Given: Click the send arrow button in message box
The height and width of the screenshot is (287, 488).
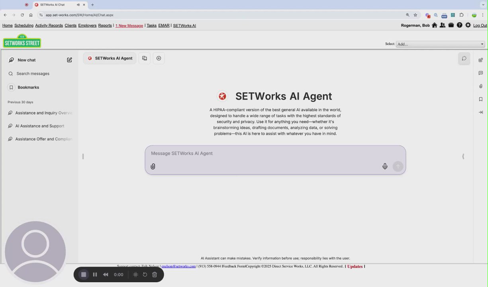Looking at the screenshot, I should coord(398,166).
